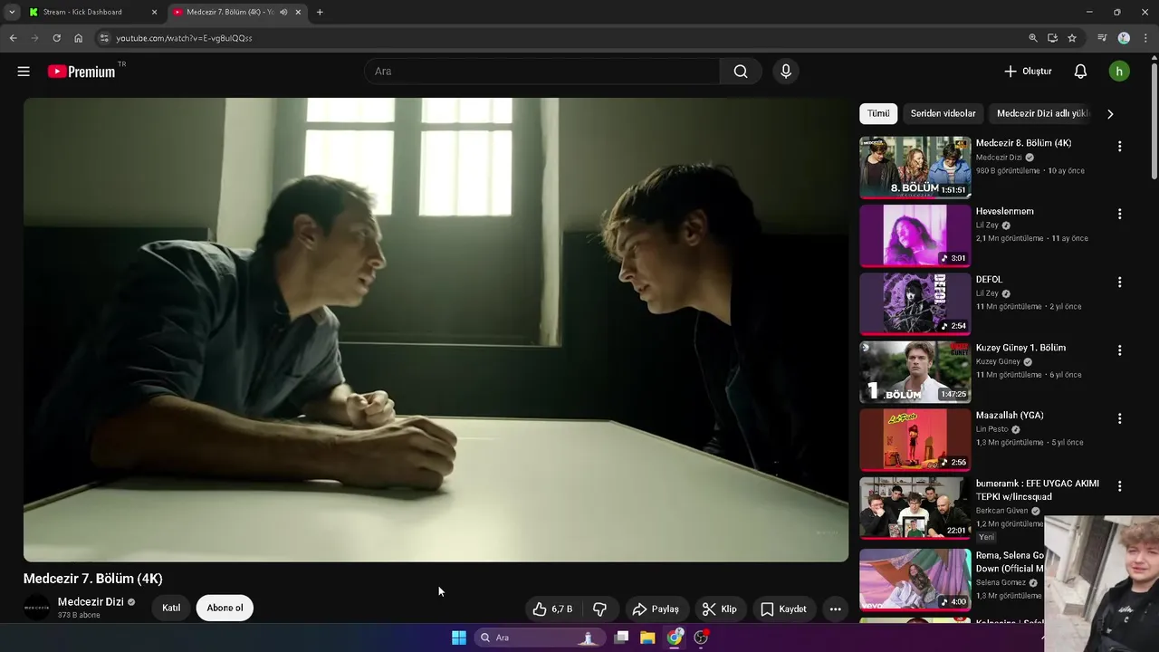This screenshot has width=1159, height=652.
Task: Open options for bumeramk video
Action: tap(1119, 486)
